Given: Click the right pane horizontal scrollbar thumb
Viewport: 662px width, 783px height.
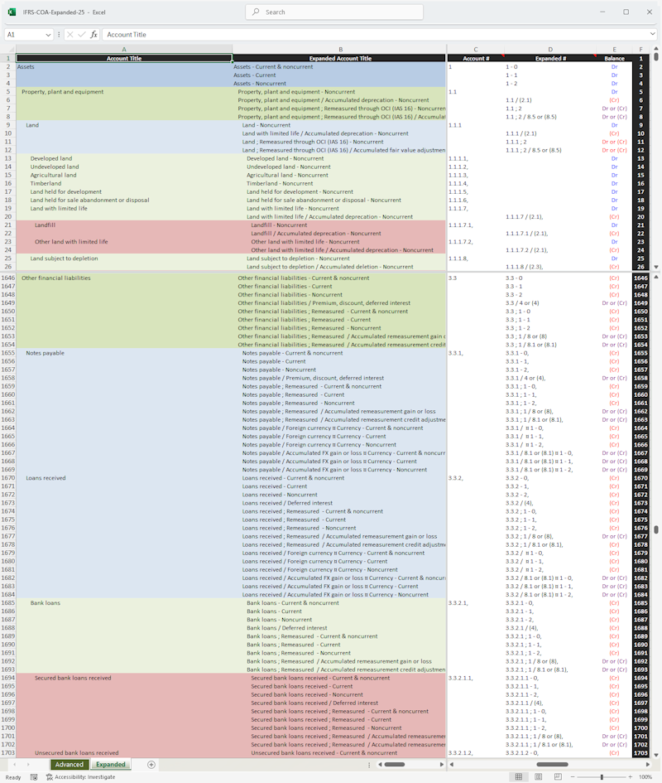Looking at the screenshot, I should pos(552,765).
